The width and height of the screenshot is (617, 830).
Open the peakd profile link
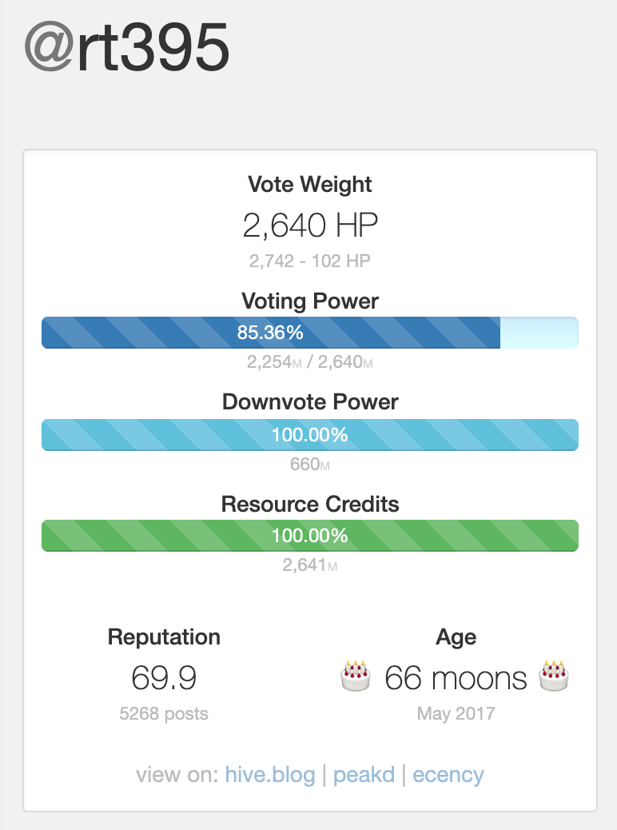coord(364,775)
